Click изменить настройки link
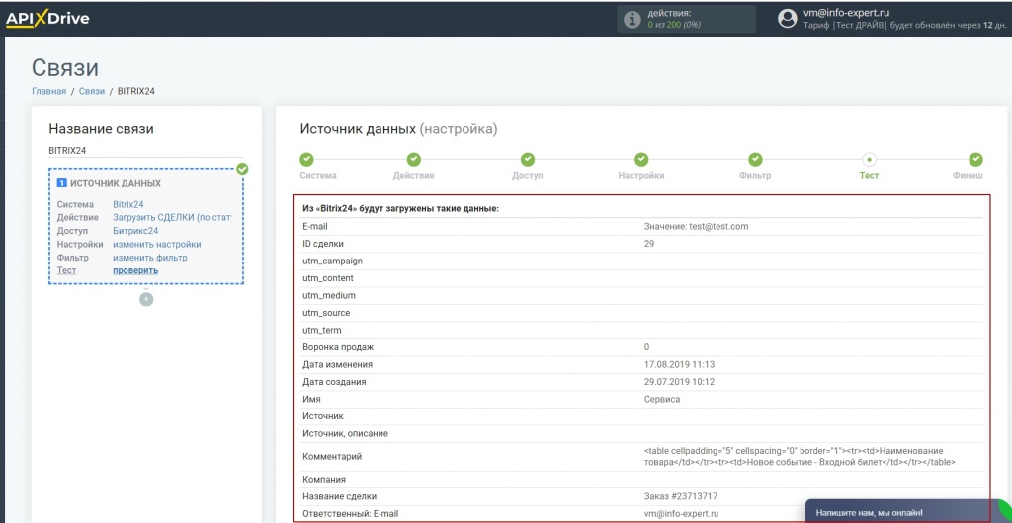The width and height of the screenshot is (1012, 523). 157,244
